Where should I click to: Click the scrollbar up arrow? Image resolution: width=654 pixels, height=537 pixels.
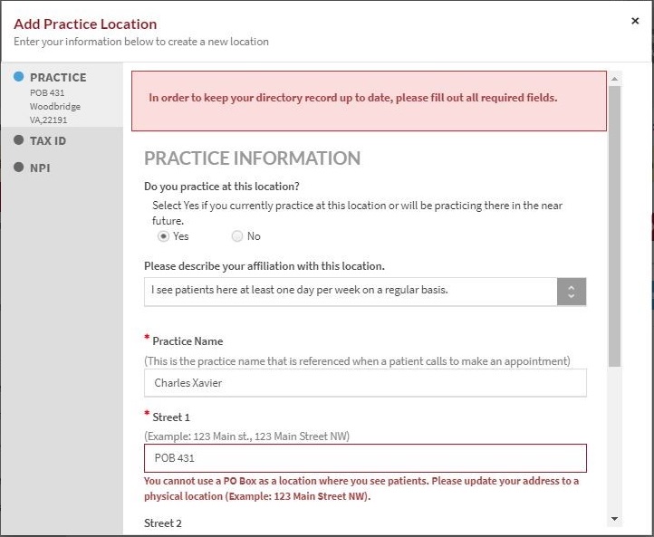pos(614,79)
